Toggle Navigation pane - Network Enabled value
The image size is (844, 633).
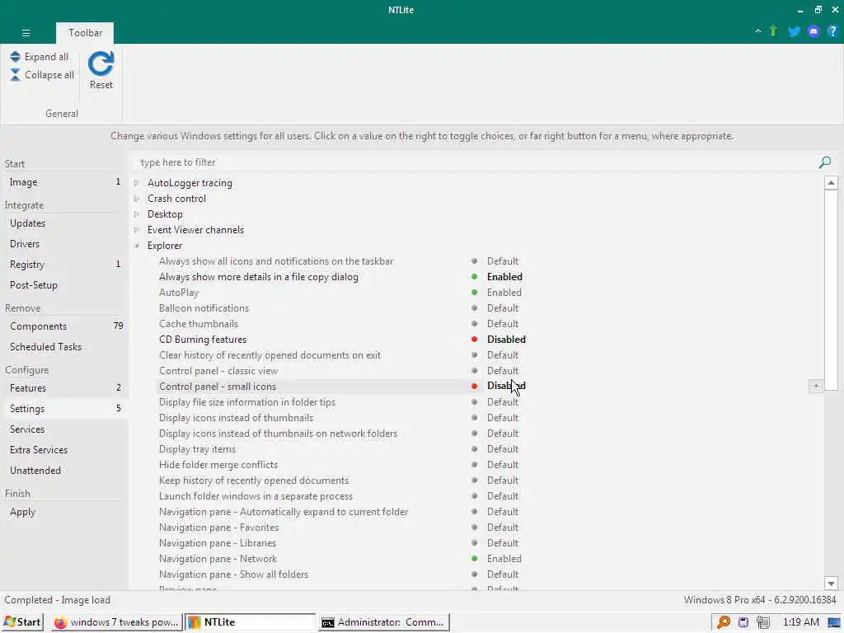pyautogui.click(x=504, y=559)
